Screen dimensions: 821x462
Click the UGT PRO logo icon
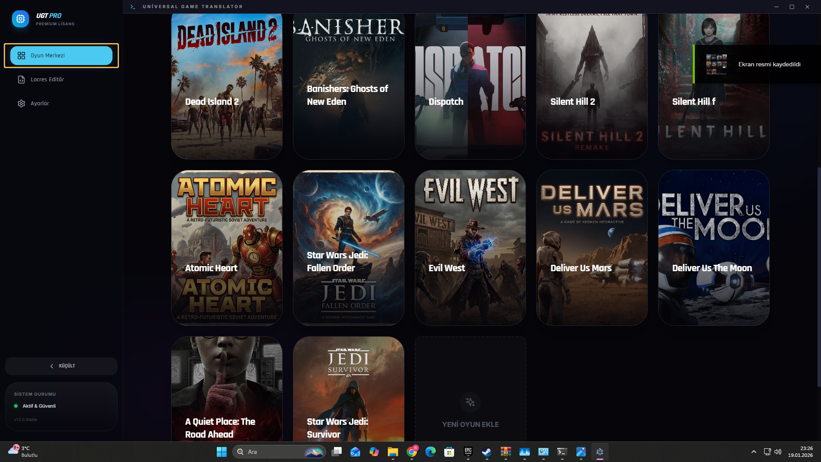[x=21, y=19]
